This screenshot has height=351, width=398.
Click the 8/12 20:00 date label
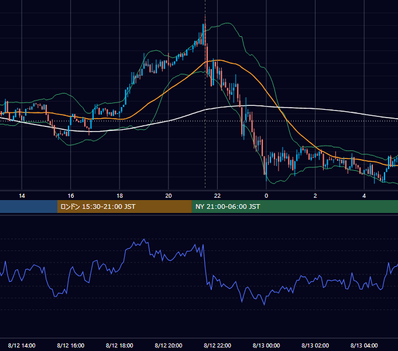click(x=169, y=345)
